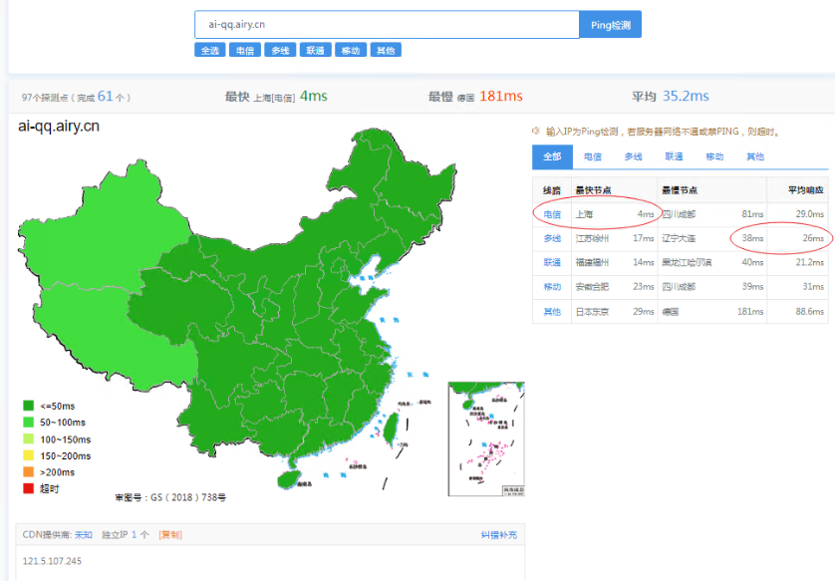Switch to the 多线 results tab
The height and width of the screenshot is (581, 835).
point(633,156)
